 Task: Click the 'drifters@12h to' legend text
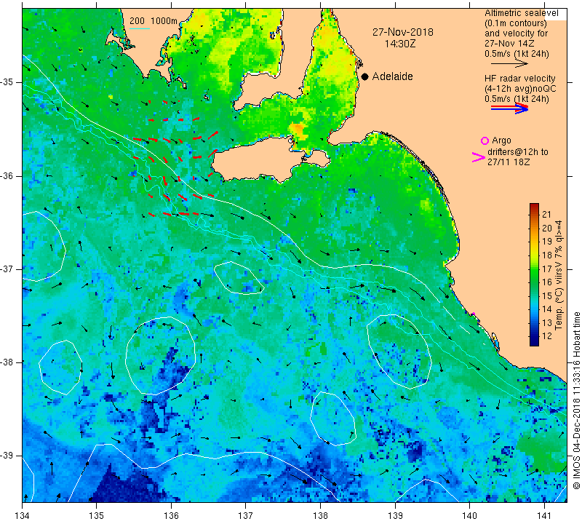tap(518, 152)
